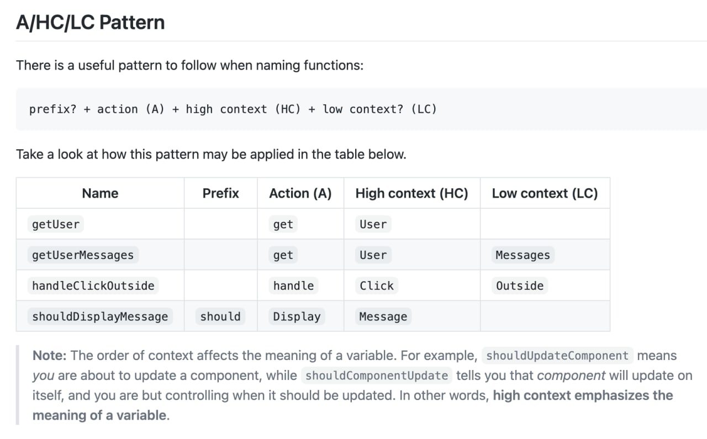
Task: Click the handle action code cell
Action: (293, 285)
